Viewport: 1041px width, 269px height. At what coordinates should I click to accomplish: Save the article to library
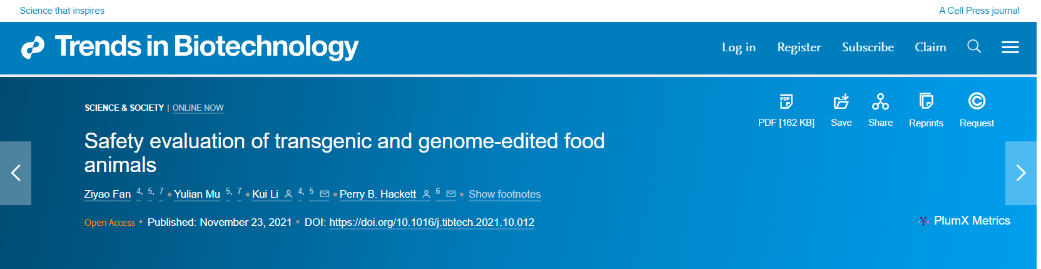(841, 101)
